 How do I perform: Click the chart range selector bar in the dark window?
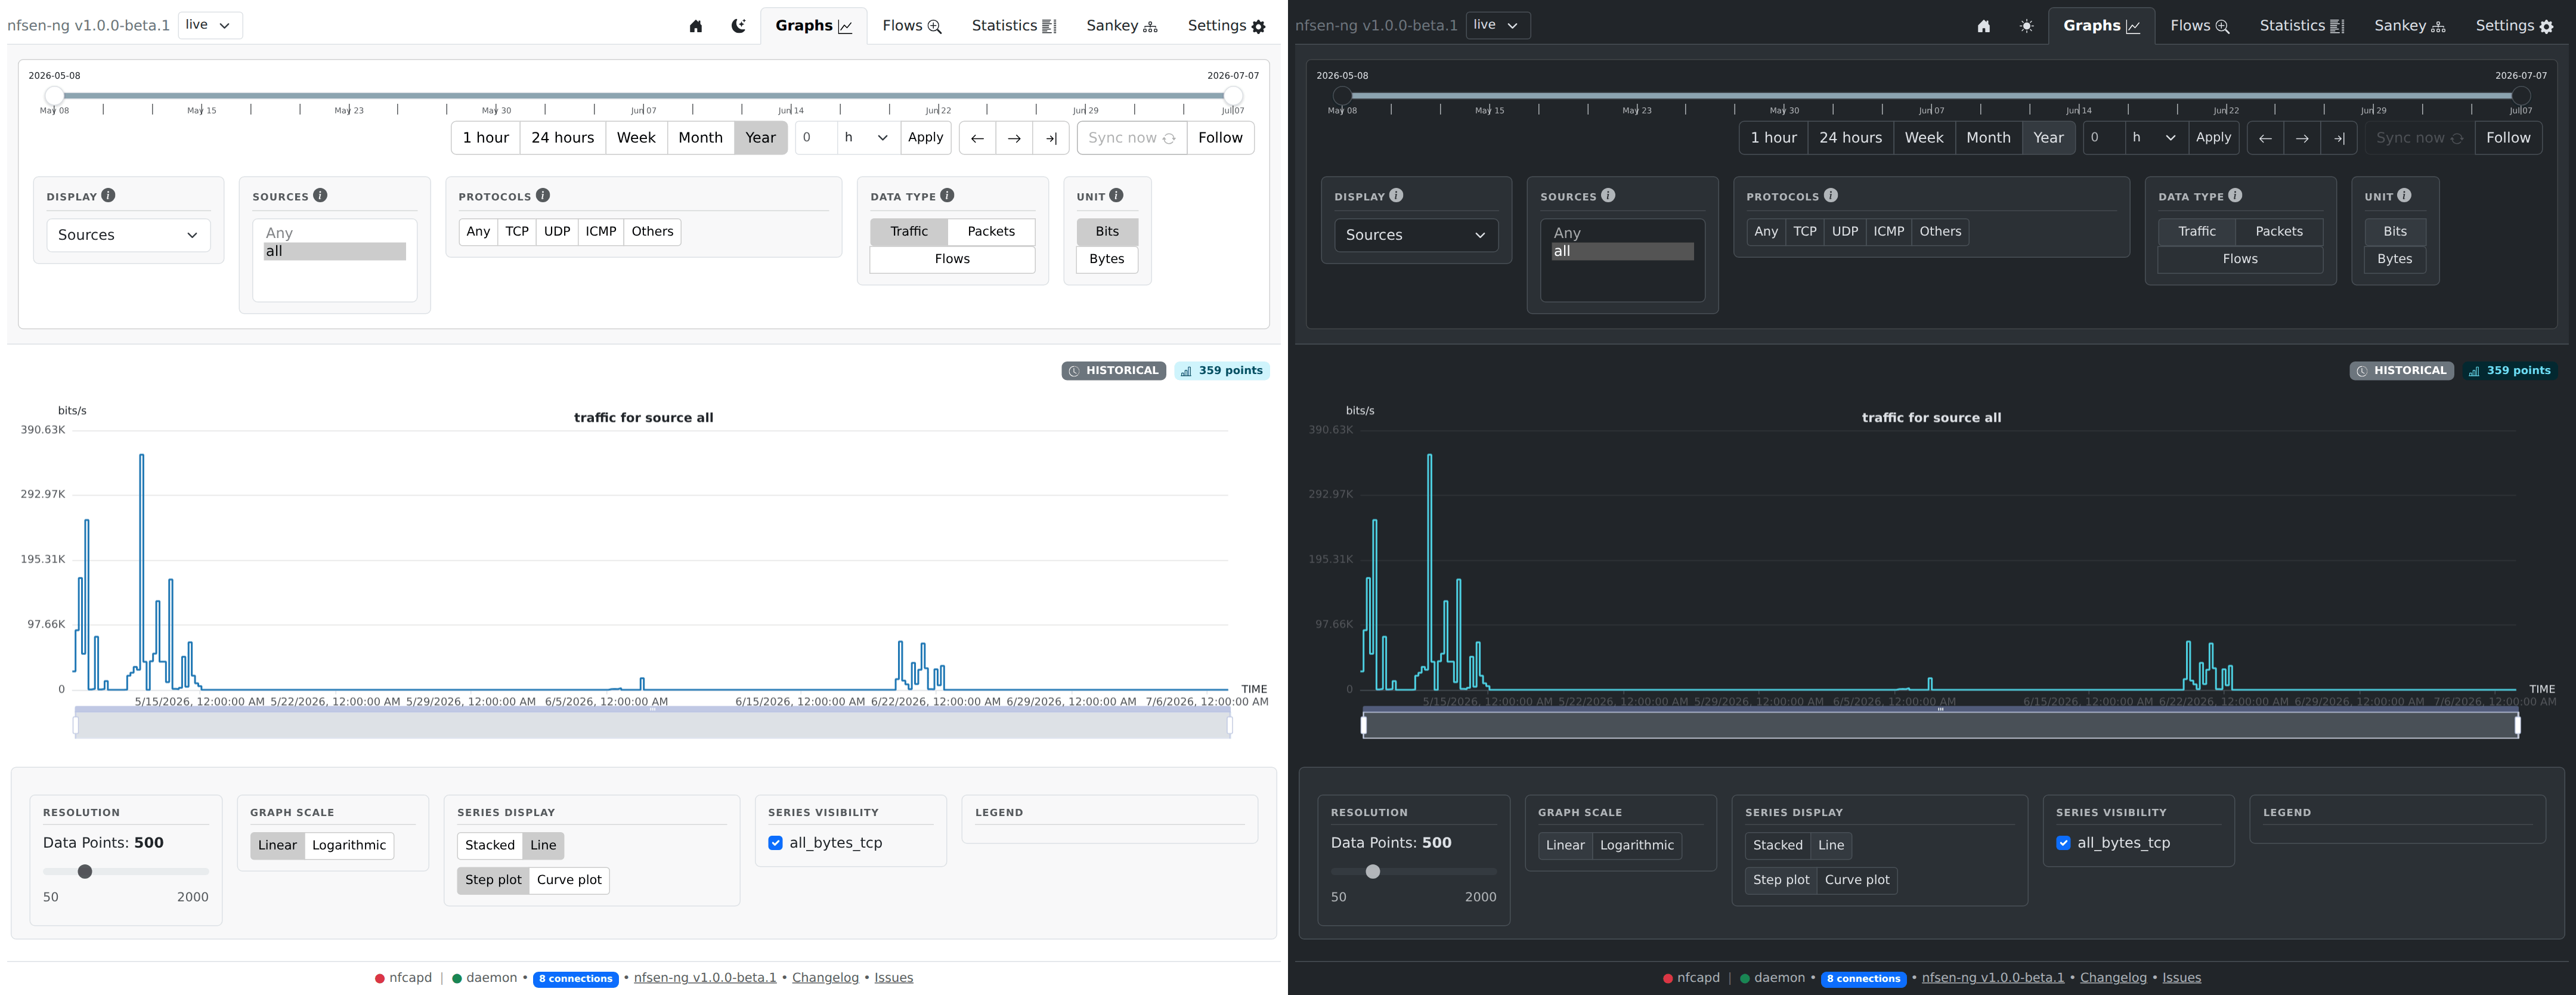pos(1940,725)
